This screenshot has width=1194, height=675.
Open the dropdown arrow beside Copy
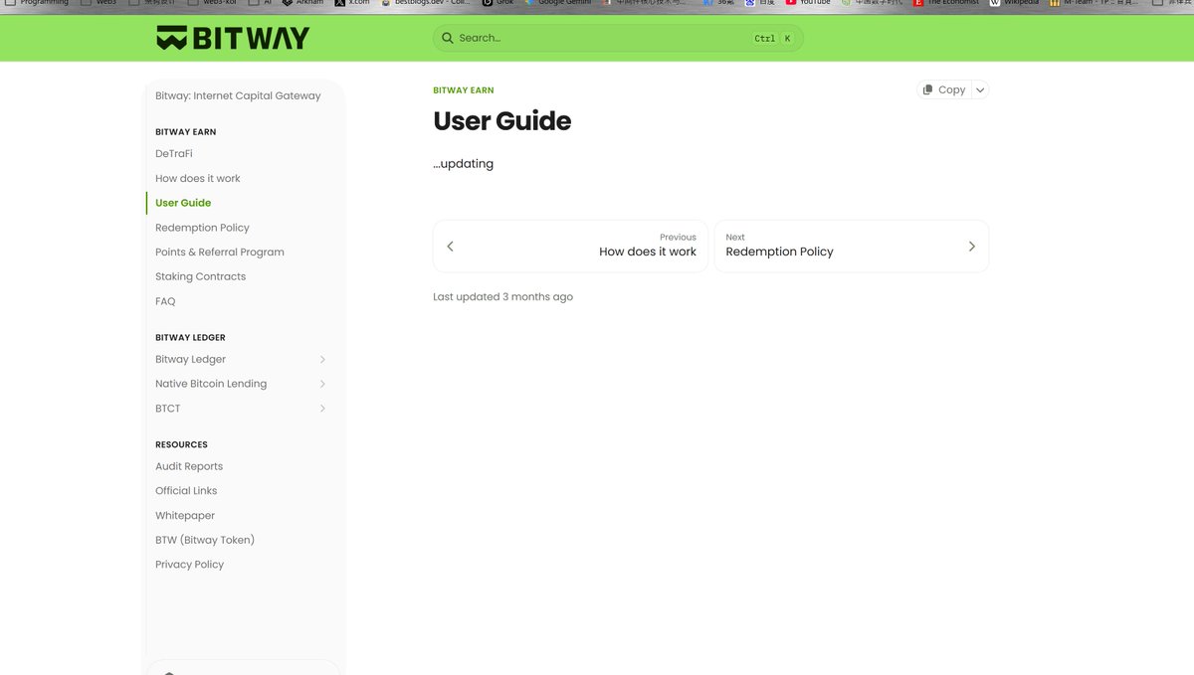(980, 89)
